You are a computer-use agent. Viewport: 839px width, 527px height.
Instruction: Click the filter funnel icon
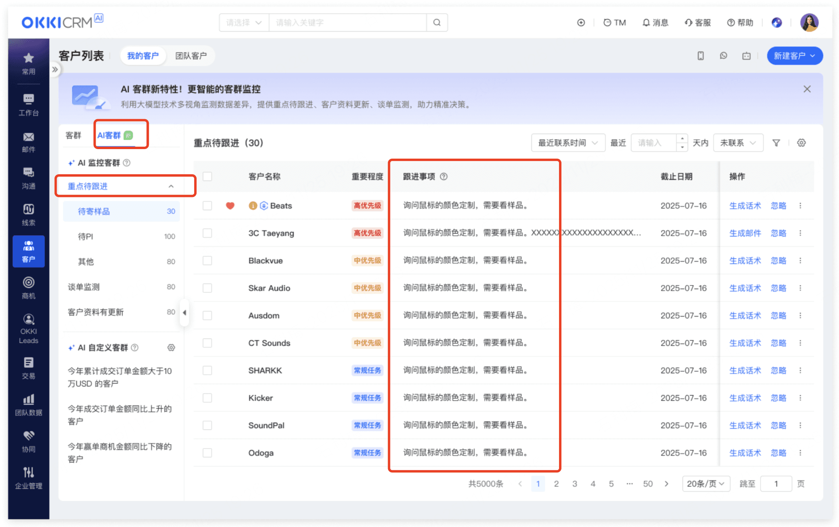[776, 143]
